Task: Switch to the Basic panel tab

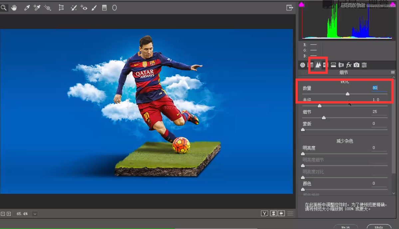Action: pos(302,65)
